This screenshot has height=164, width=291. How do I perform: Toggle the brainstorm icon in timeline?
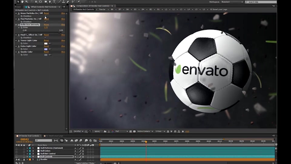point(86,141)
